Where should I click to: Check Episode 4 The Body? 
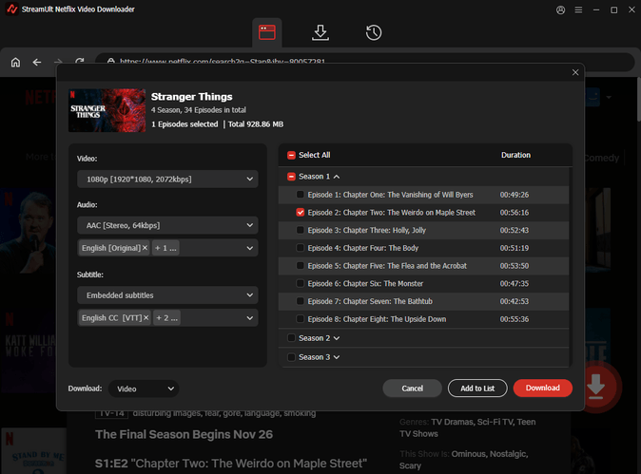[x=301, y=247]
